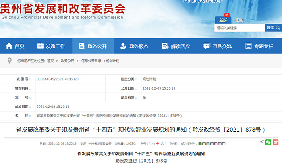282x165 pixels.
Task: Click the location pin icon in breadcrumb
Action: [10, 61]
